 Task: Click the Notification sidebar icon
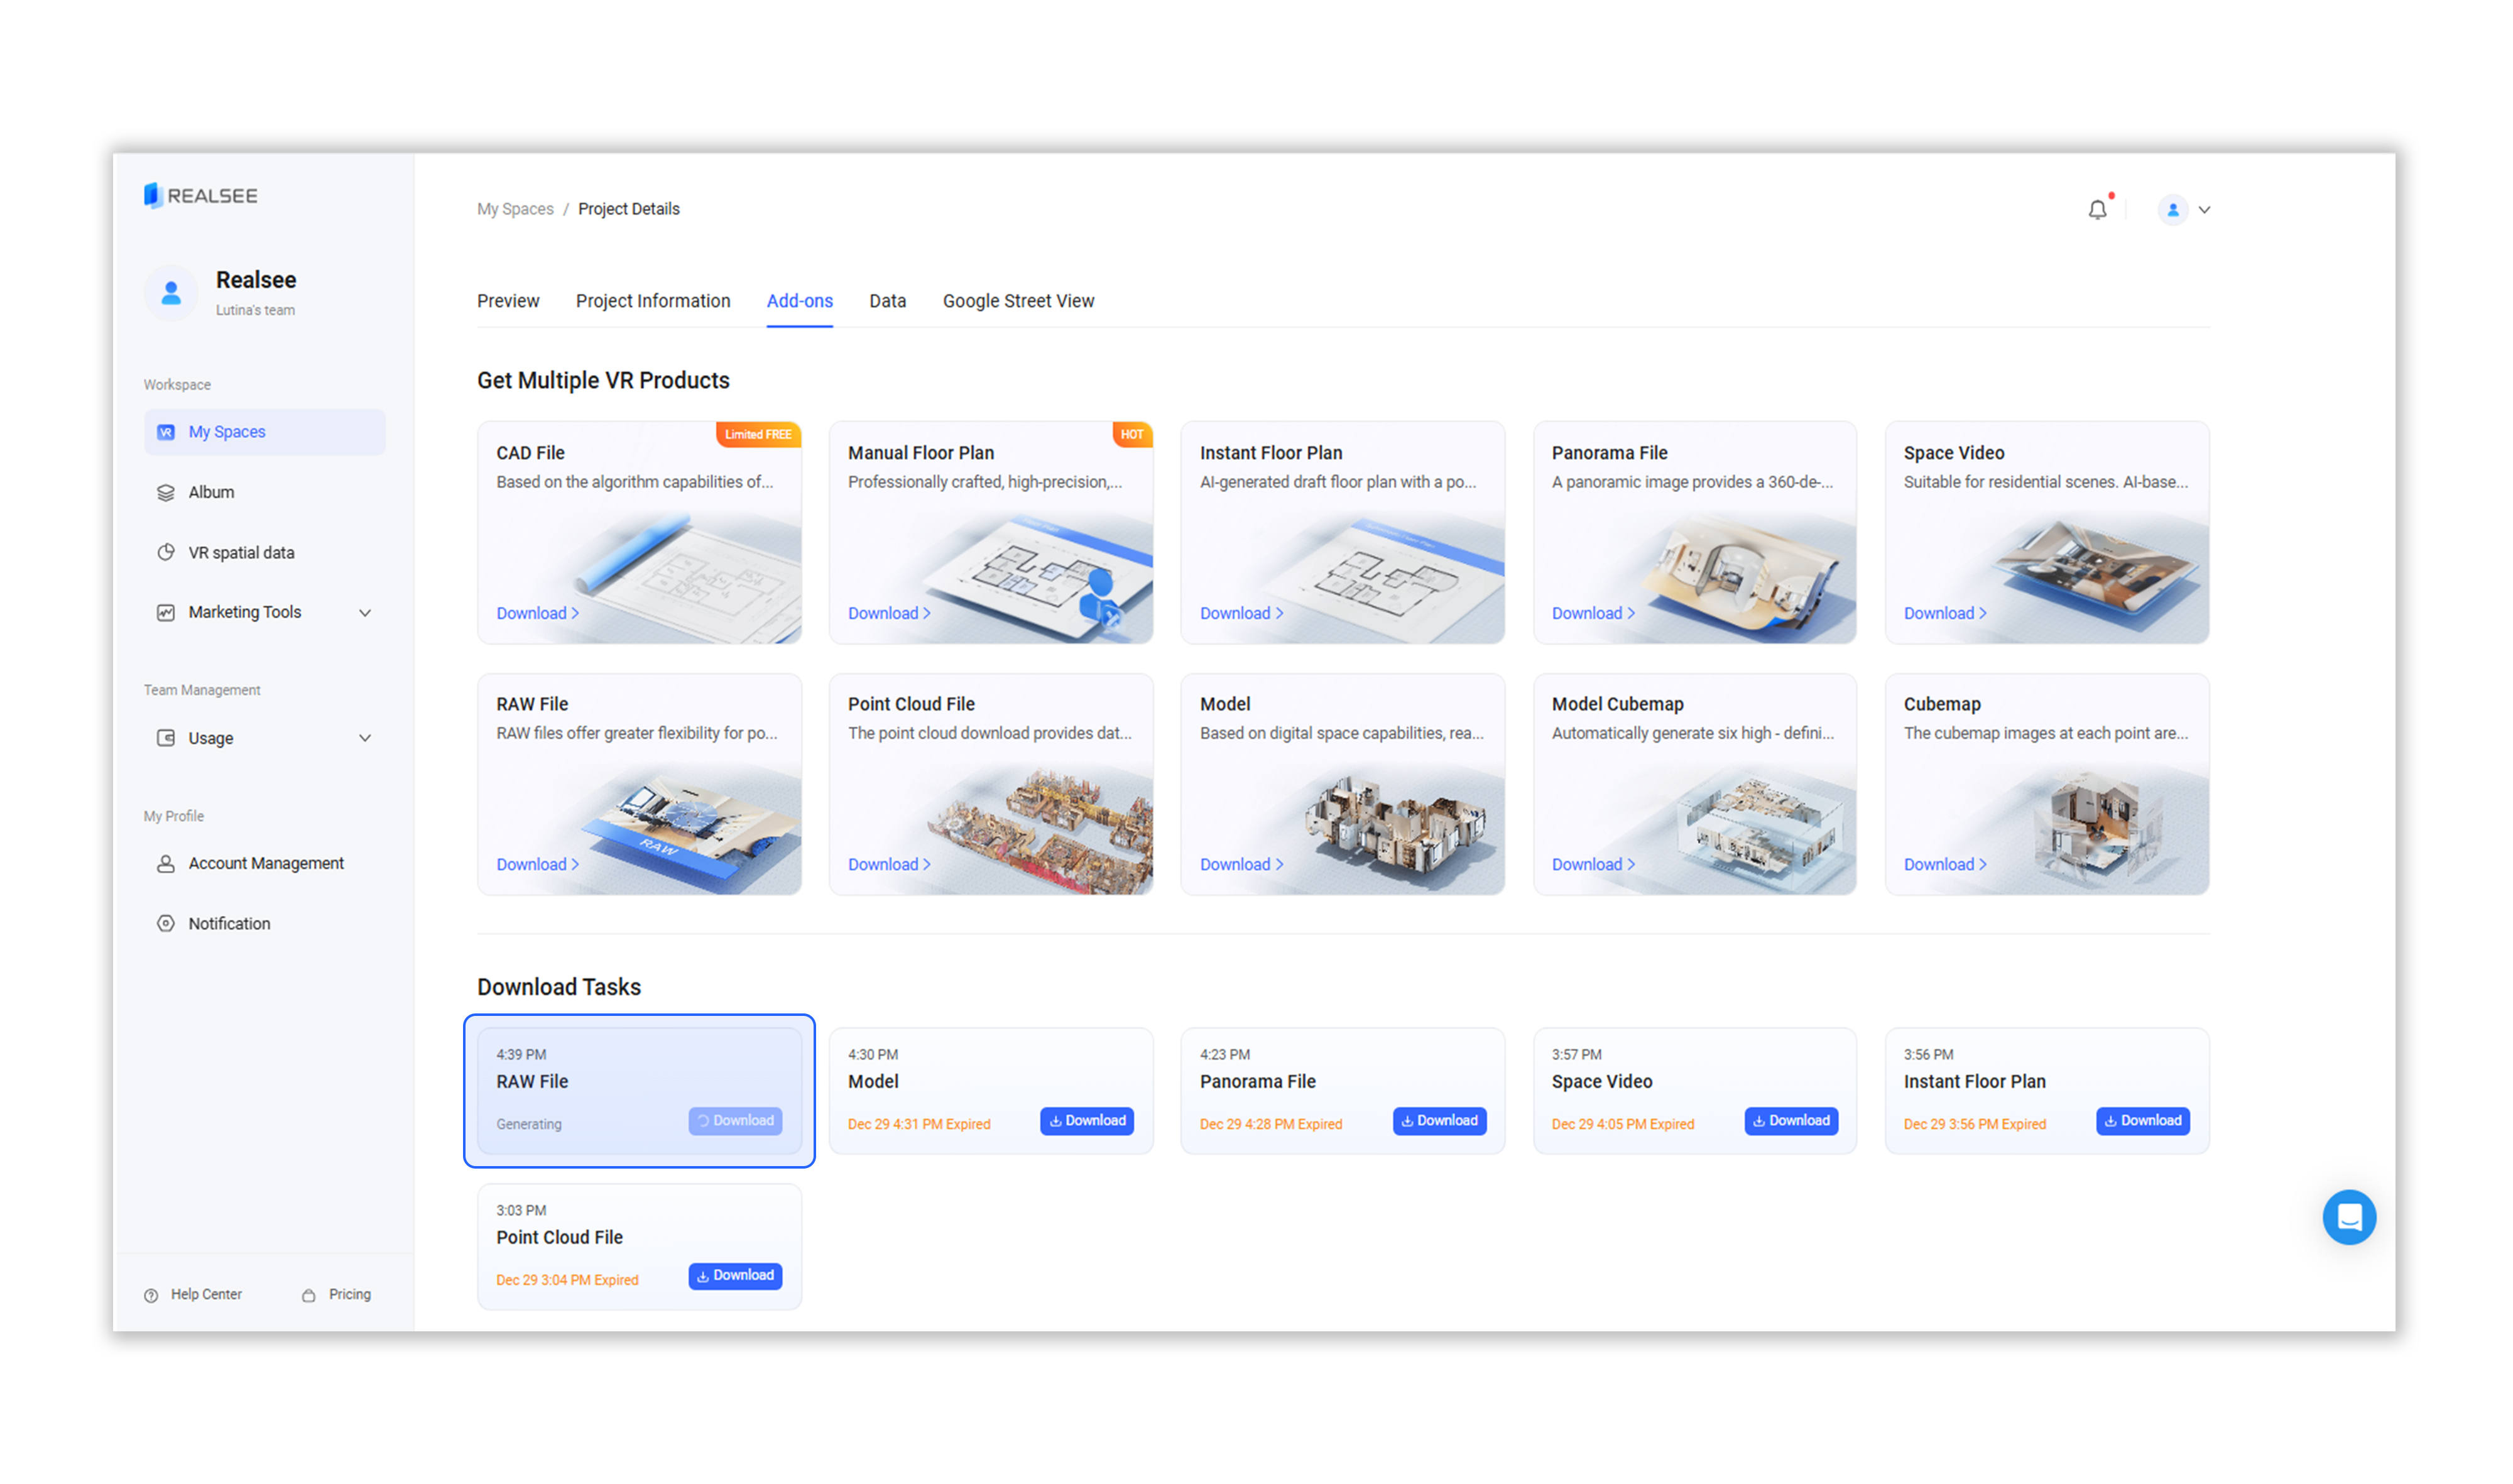166,923
